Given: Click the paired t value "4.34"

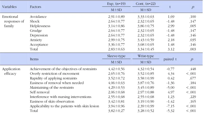Looking at the screenshot, I should coord(171,74).
